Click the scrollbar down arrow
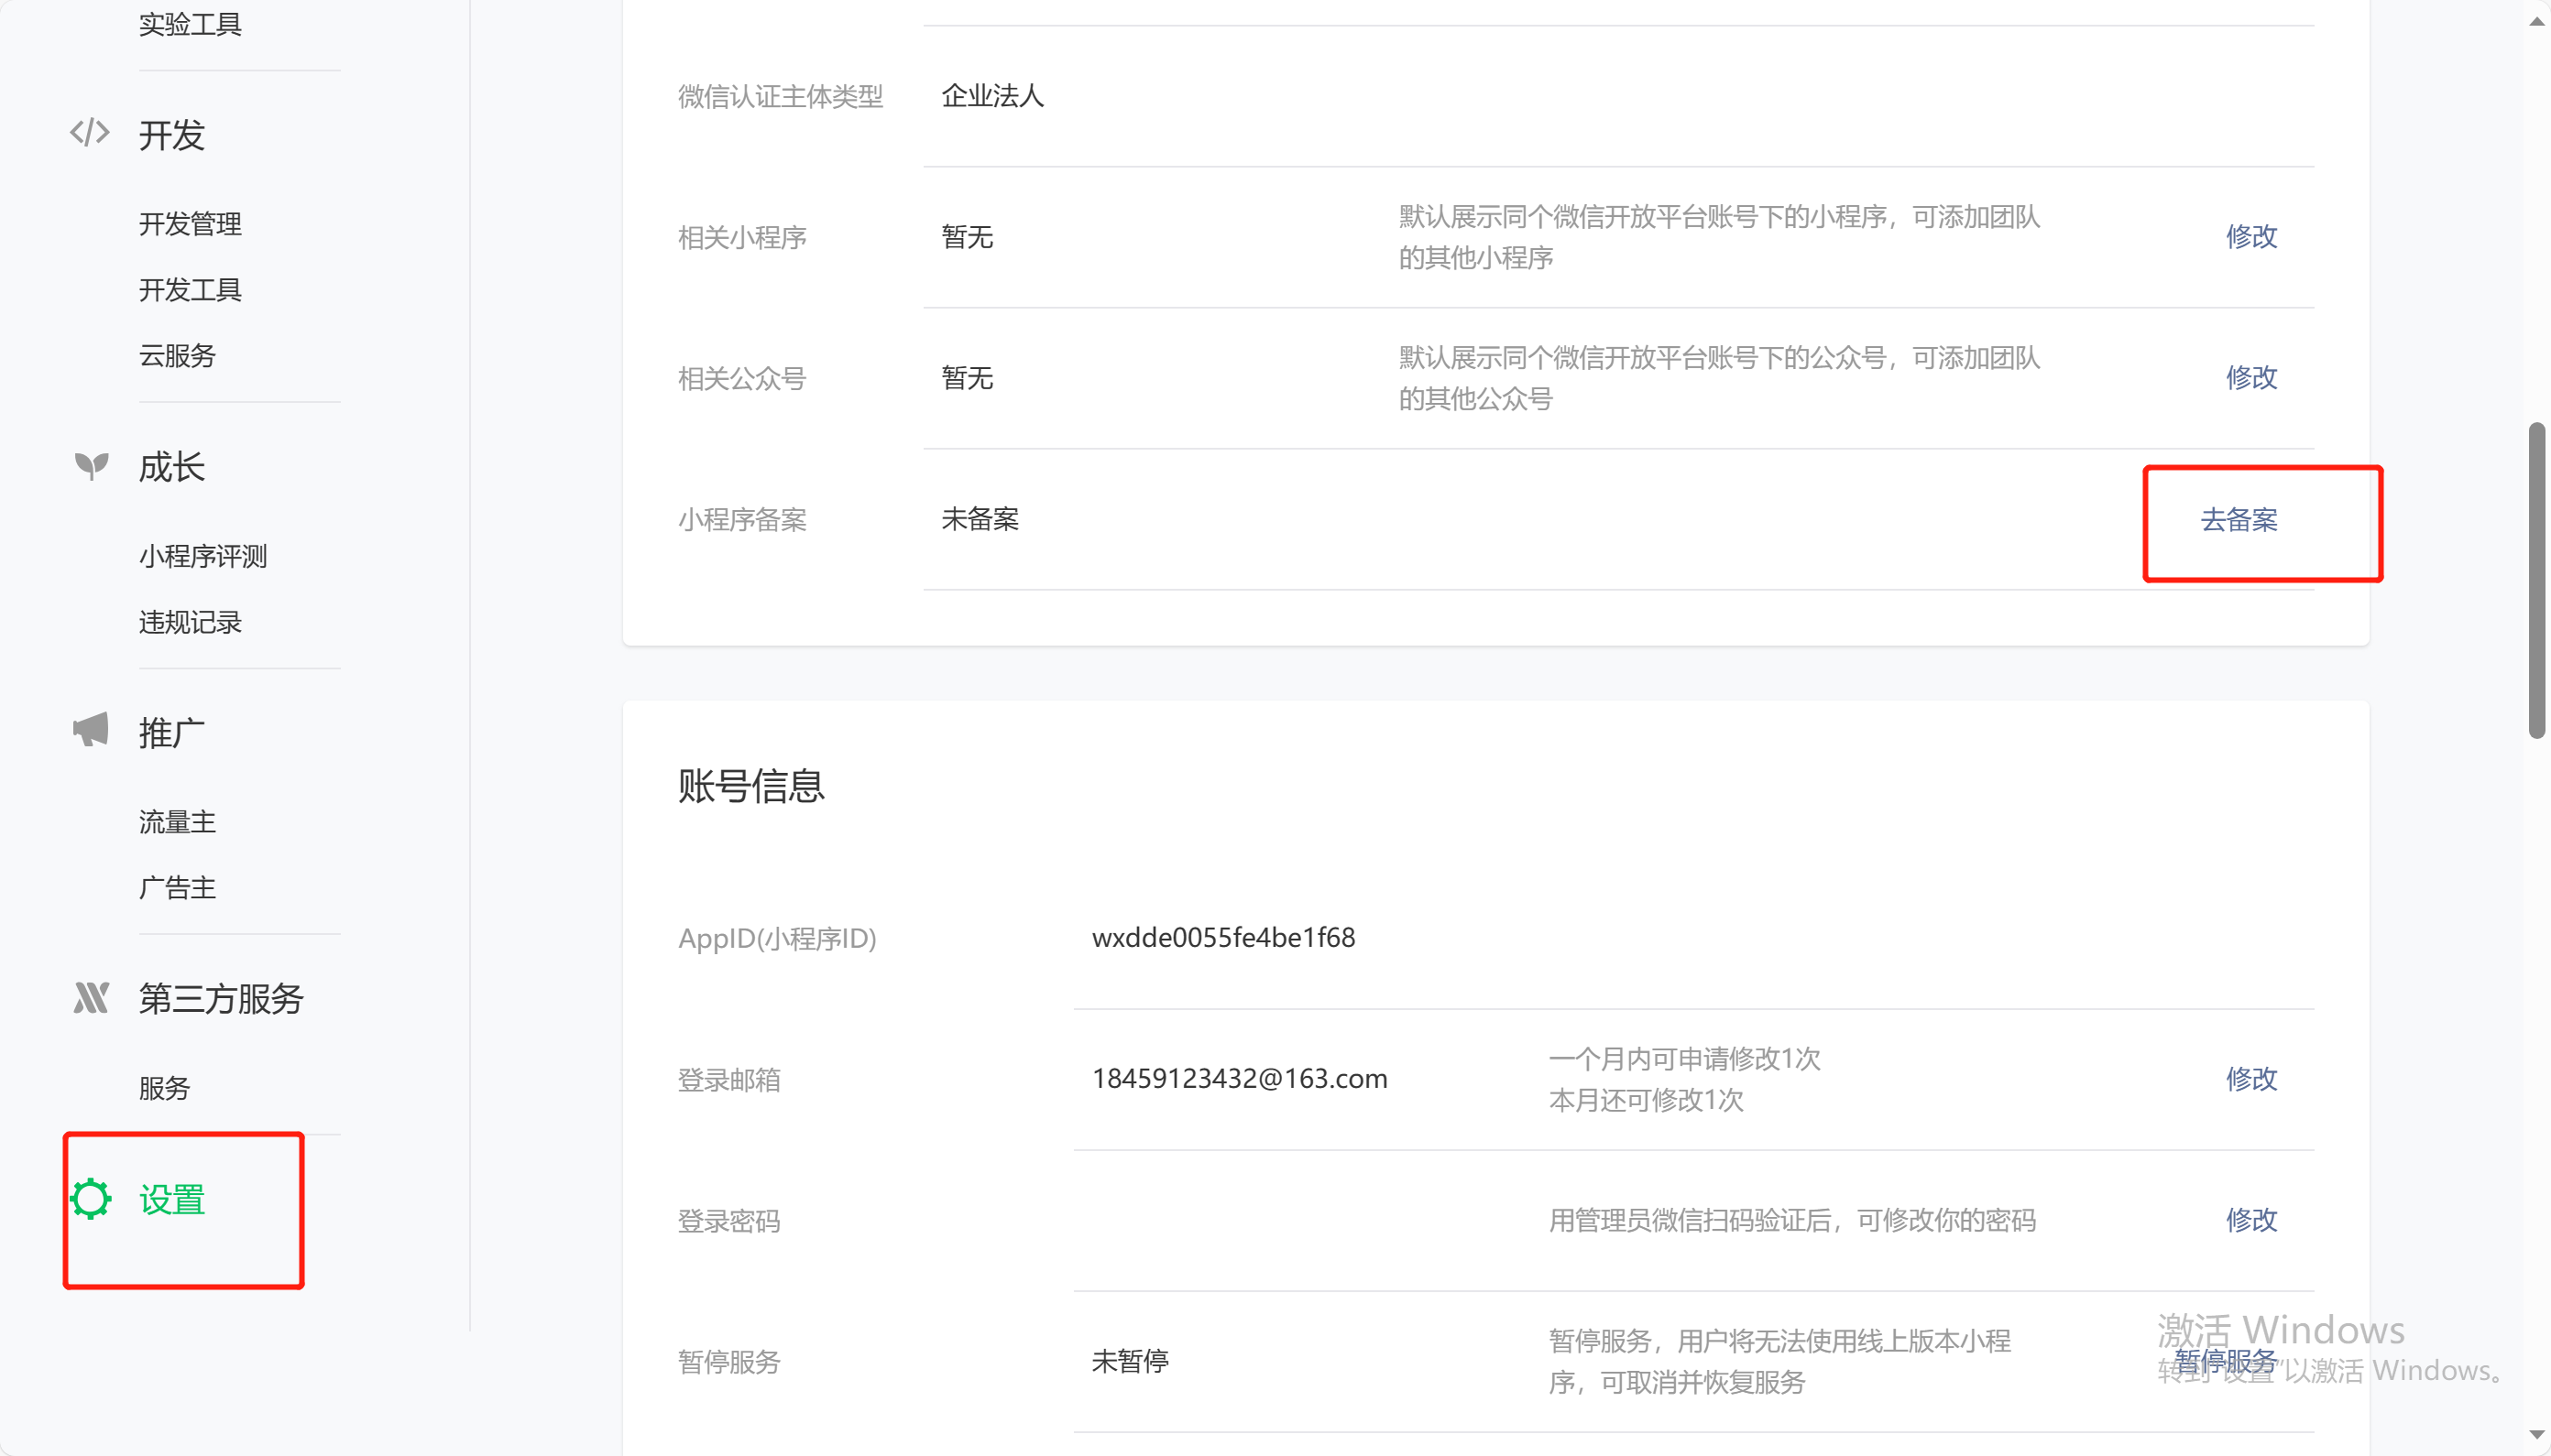2551x1456 pixels. 2536,1436
